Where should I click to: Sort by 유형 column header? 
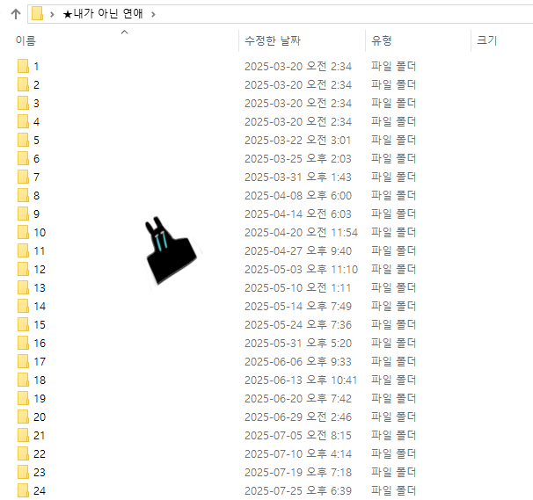point(382,40)
